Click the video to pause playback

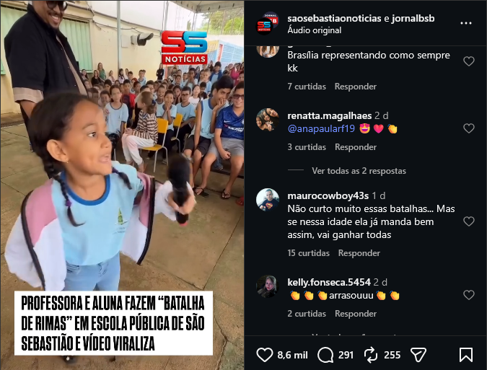point(122,185)
